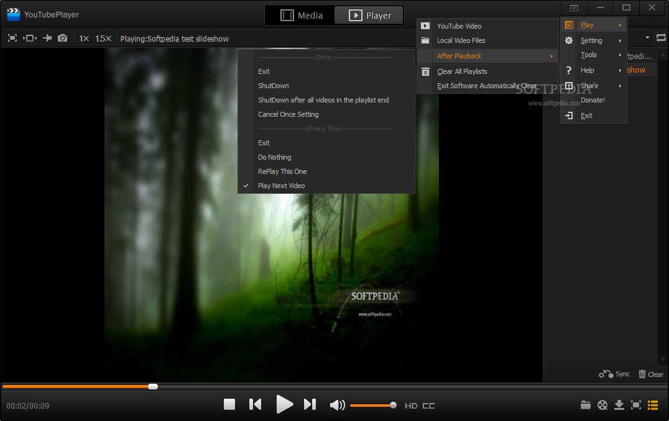This screenshot has width=669, height=421.
Task: Click the Share Facebook icon
Action: [x=569, y=86]
